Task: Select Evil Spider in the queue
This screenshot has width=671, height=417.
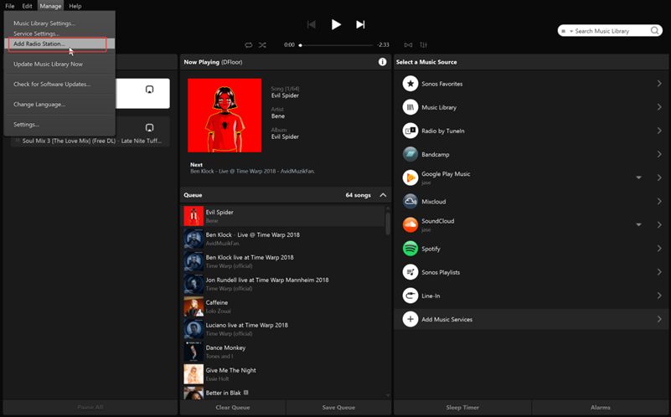Action: tap(283, 216)
